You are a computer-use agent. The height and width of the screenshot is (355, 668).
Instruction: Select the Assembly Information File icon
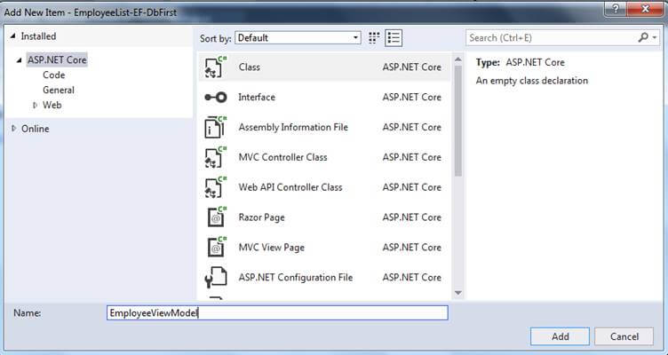click(216, 127)
